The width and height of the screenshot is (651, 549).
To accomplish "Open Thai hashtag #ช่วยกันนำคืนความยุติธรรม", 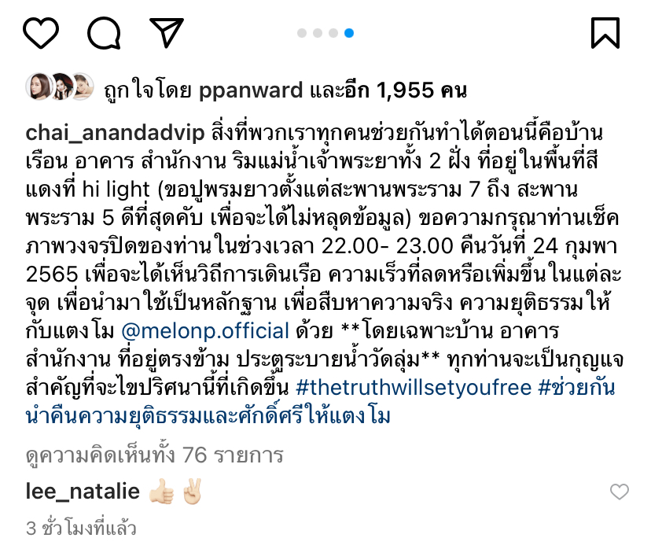I will click(320, 402).
